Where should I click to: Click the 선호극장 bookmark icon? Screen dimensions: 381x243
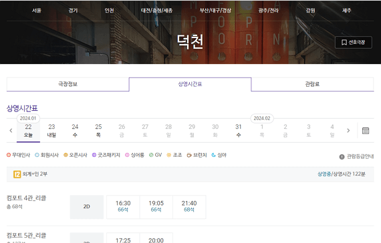tap(344, 43)
